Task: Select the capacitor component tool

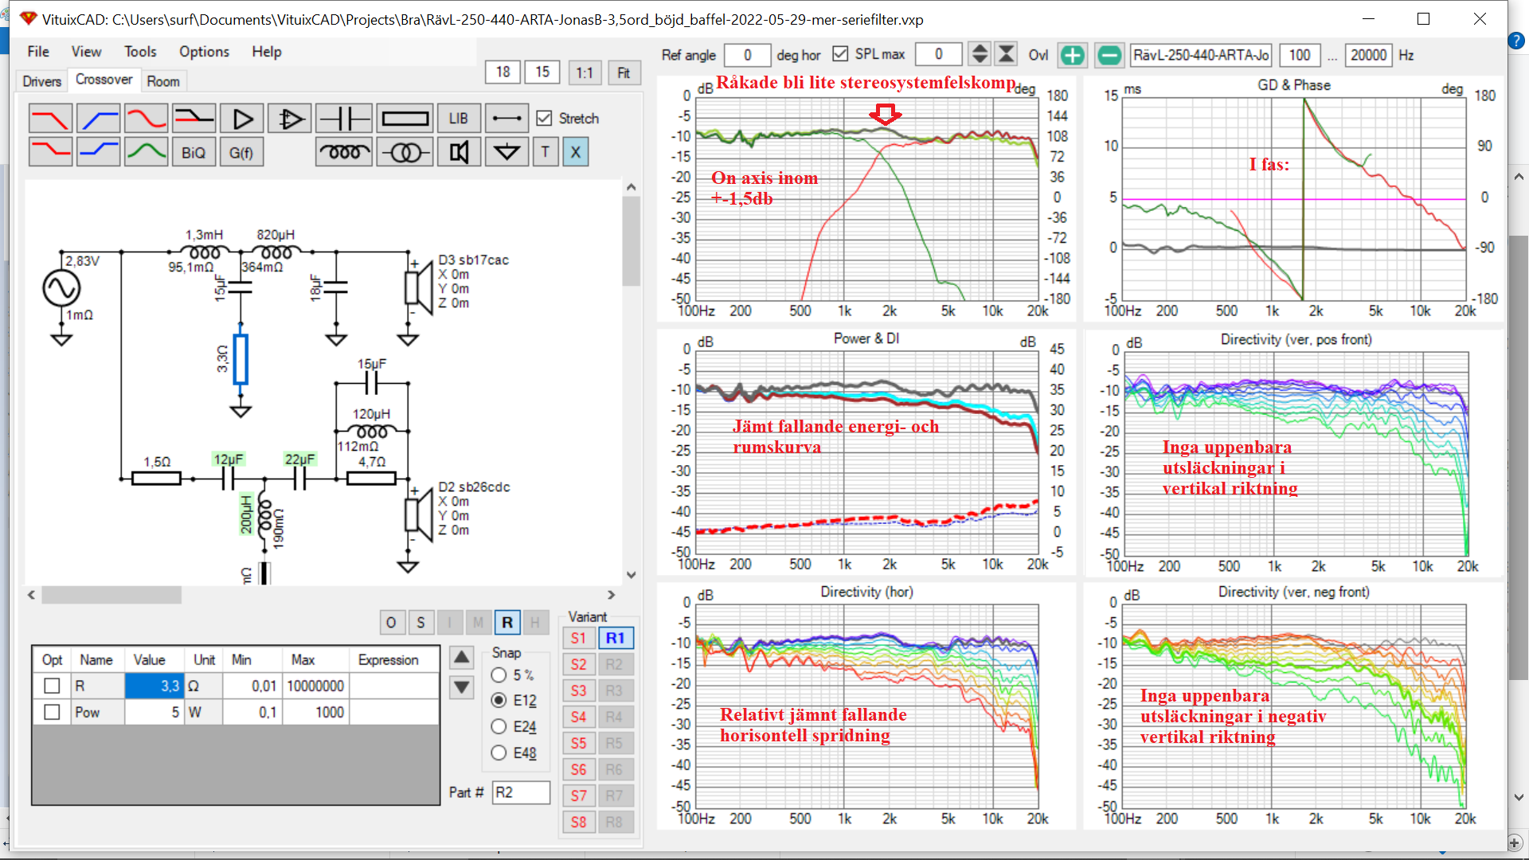Action: tap(343, 119)
